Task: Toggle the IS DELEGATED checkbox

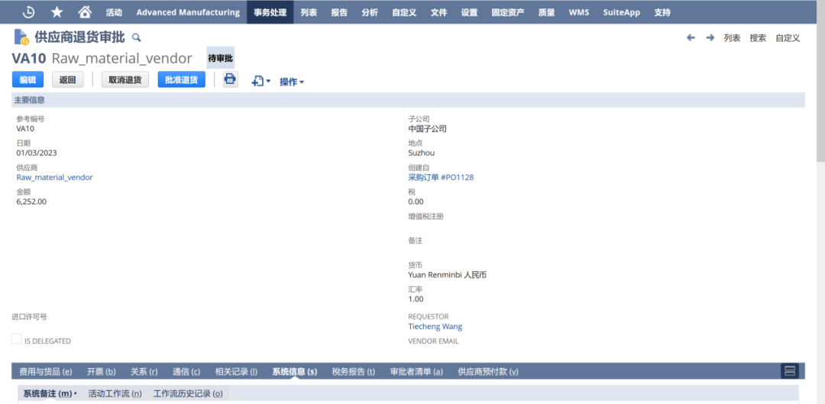Action: tap(17, 339)
